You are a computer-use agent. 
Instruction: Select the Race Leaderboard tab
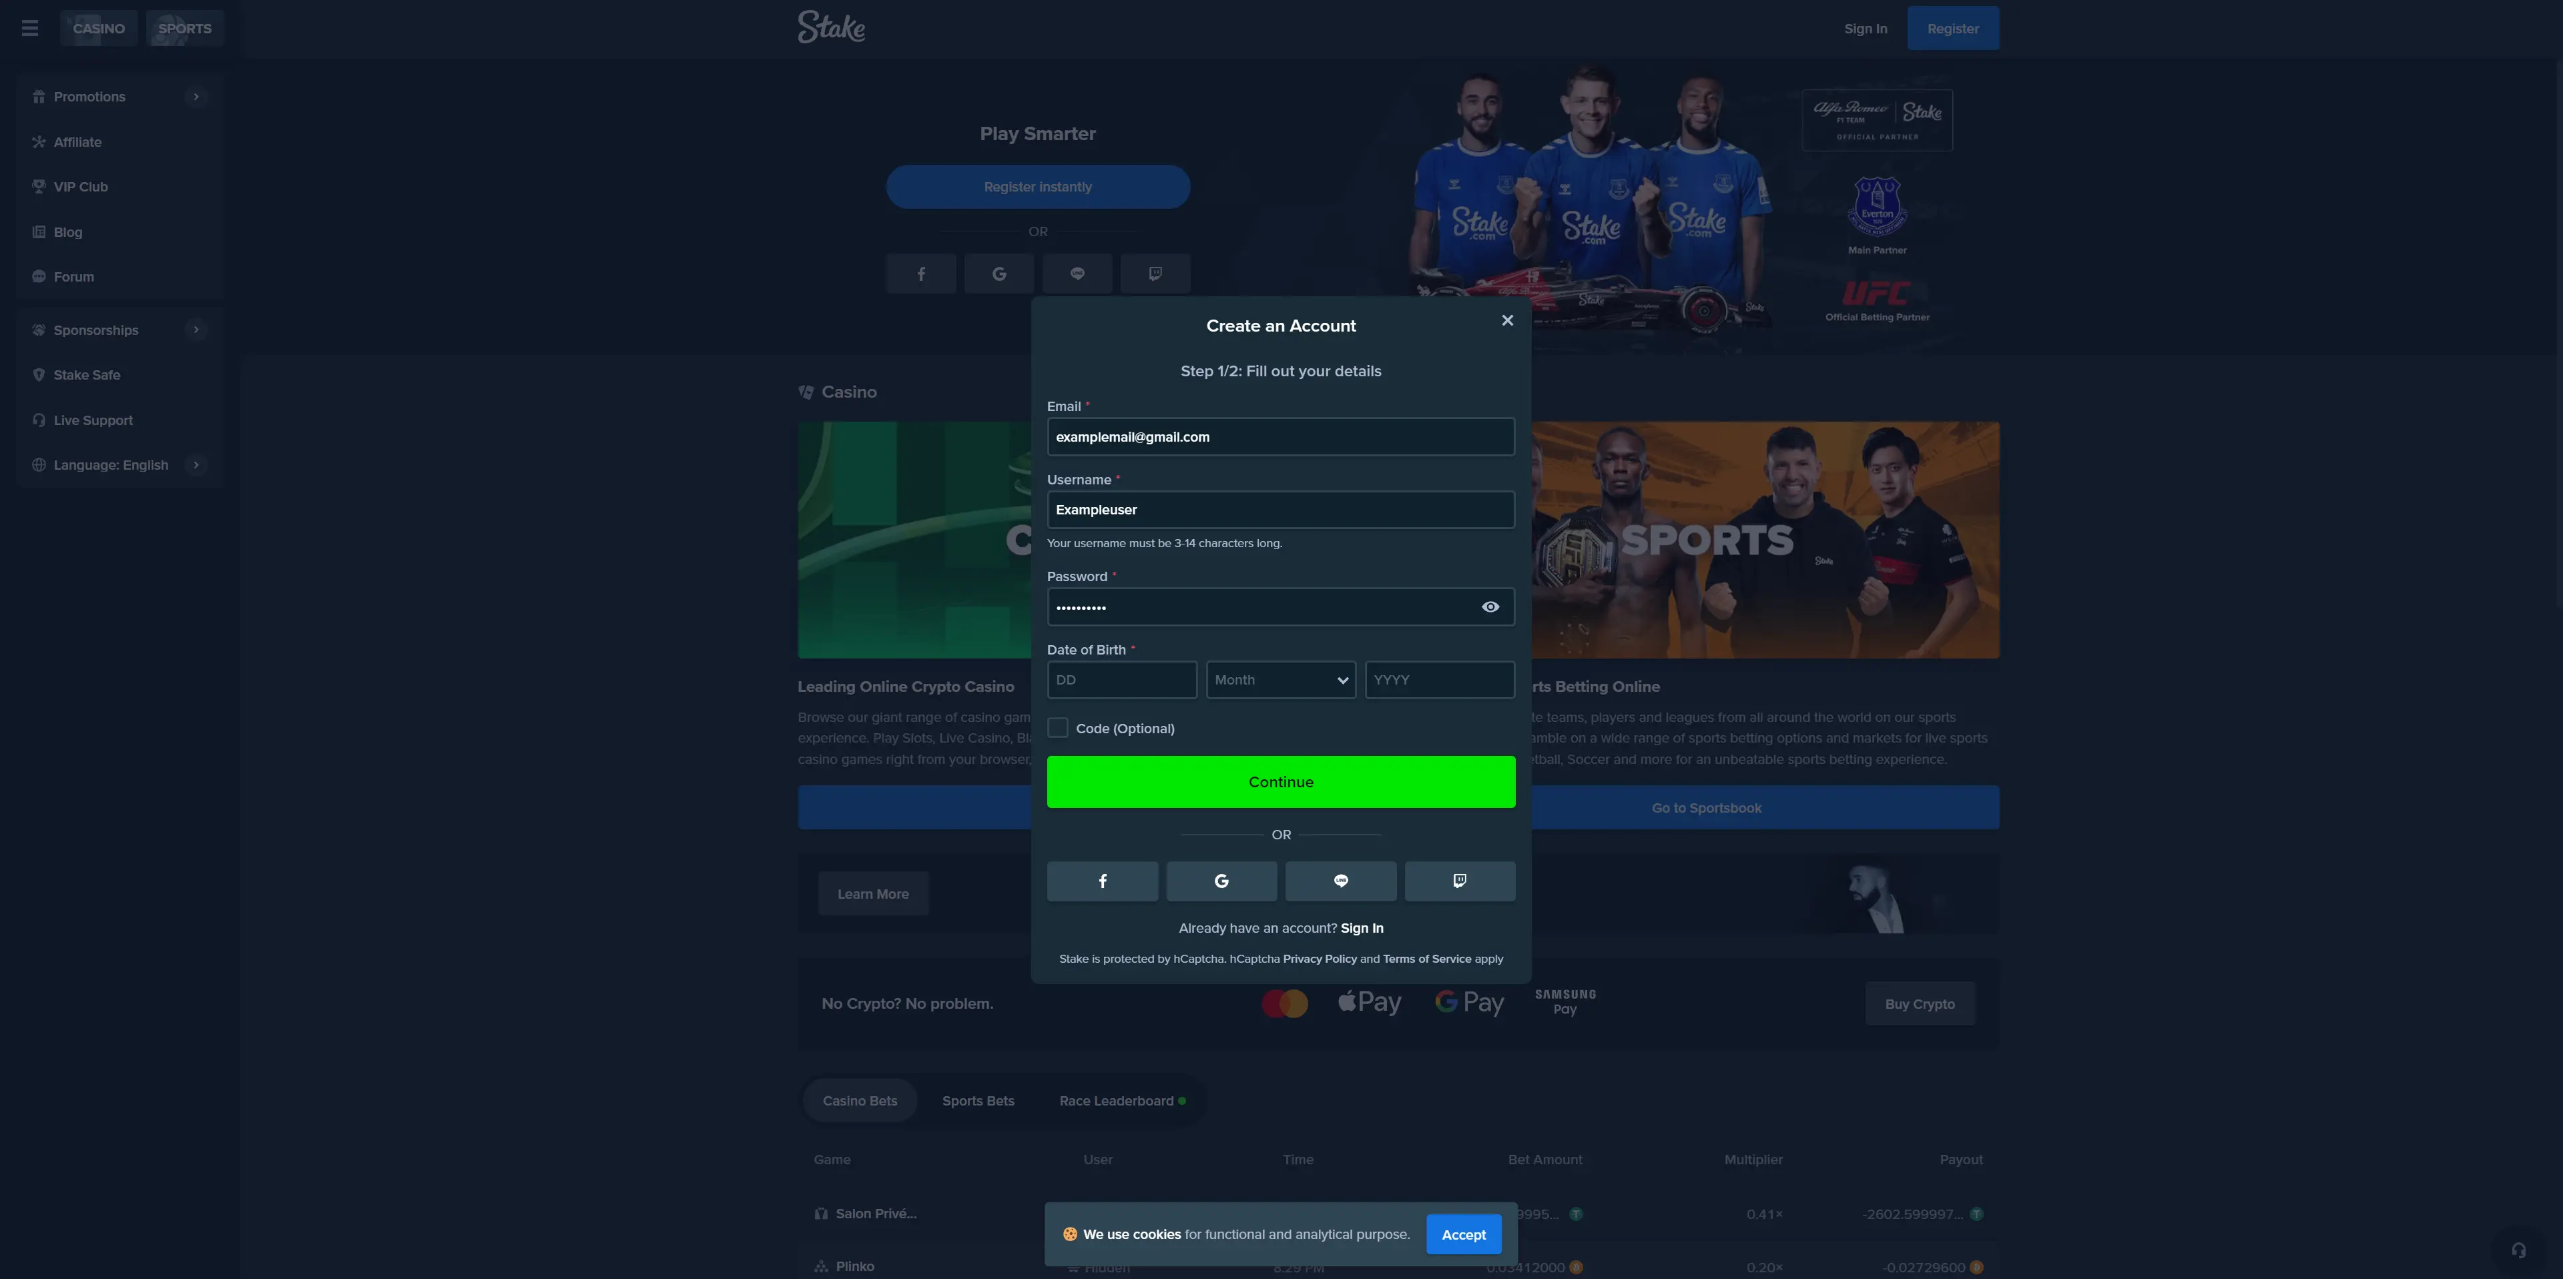pos(1122,1101)
